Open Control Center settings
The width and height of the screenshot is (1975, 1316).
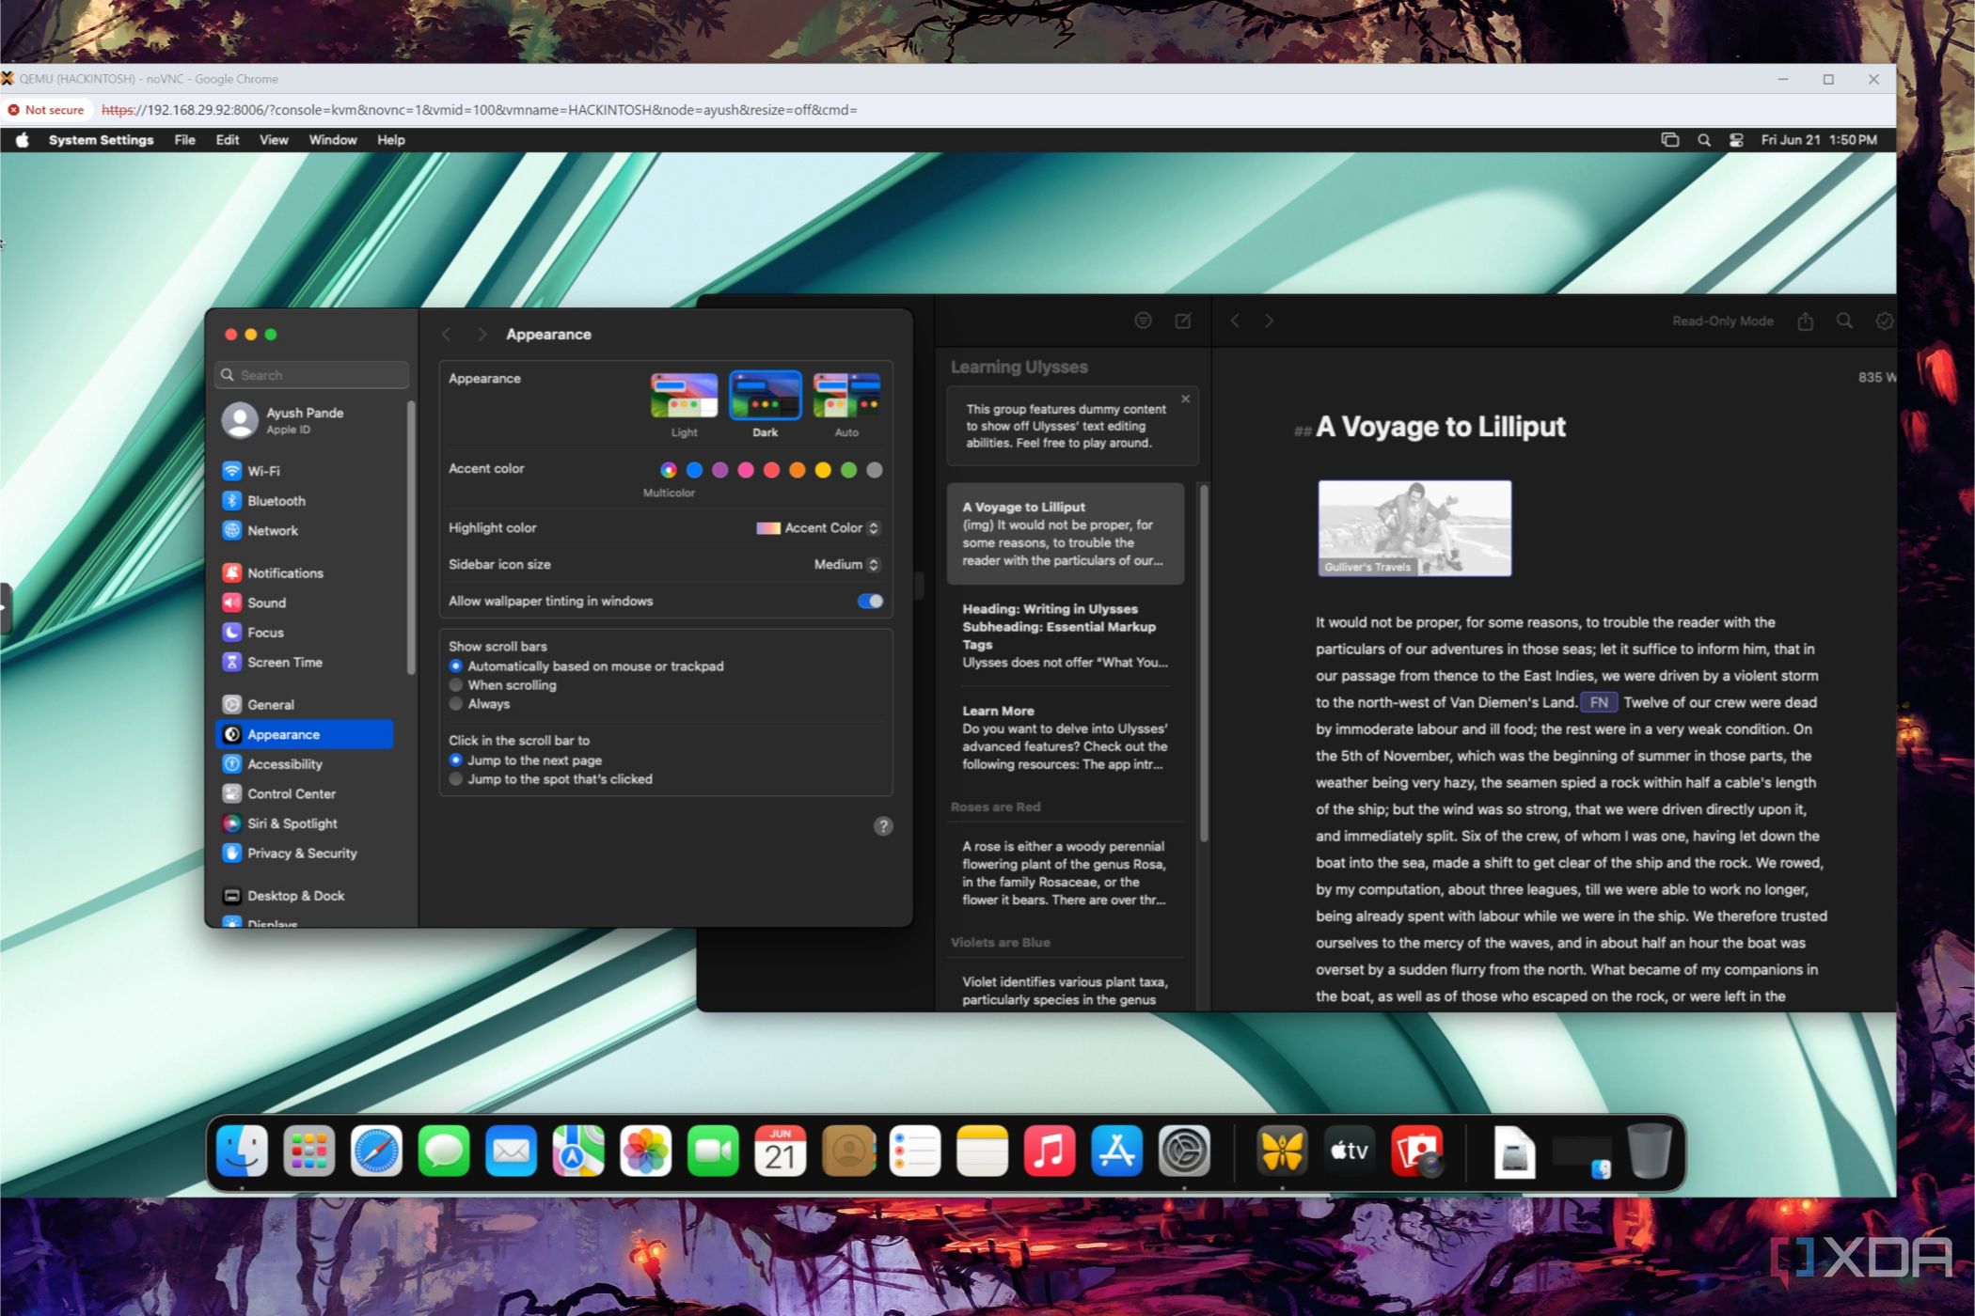(291, 791)
